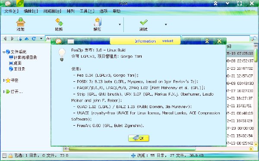Click the row with time 07:05:18
259x161 pixels.
pyautogui.click(x=240, y=53)
